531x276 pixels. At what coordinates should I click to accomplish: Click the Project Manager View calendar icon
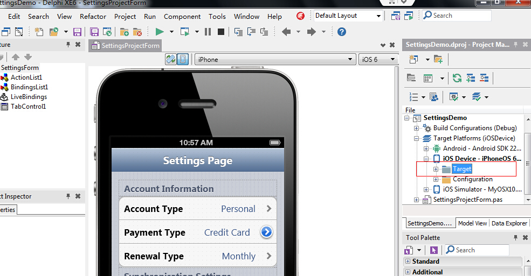tap(428, 79)
